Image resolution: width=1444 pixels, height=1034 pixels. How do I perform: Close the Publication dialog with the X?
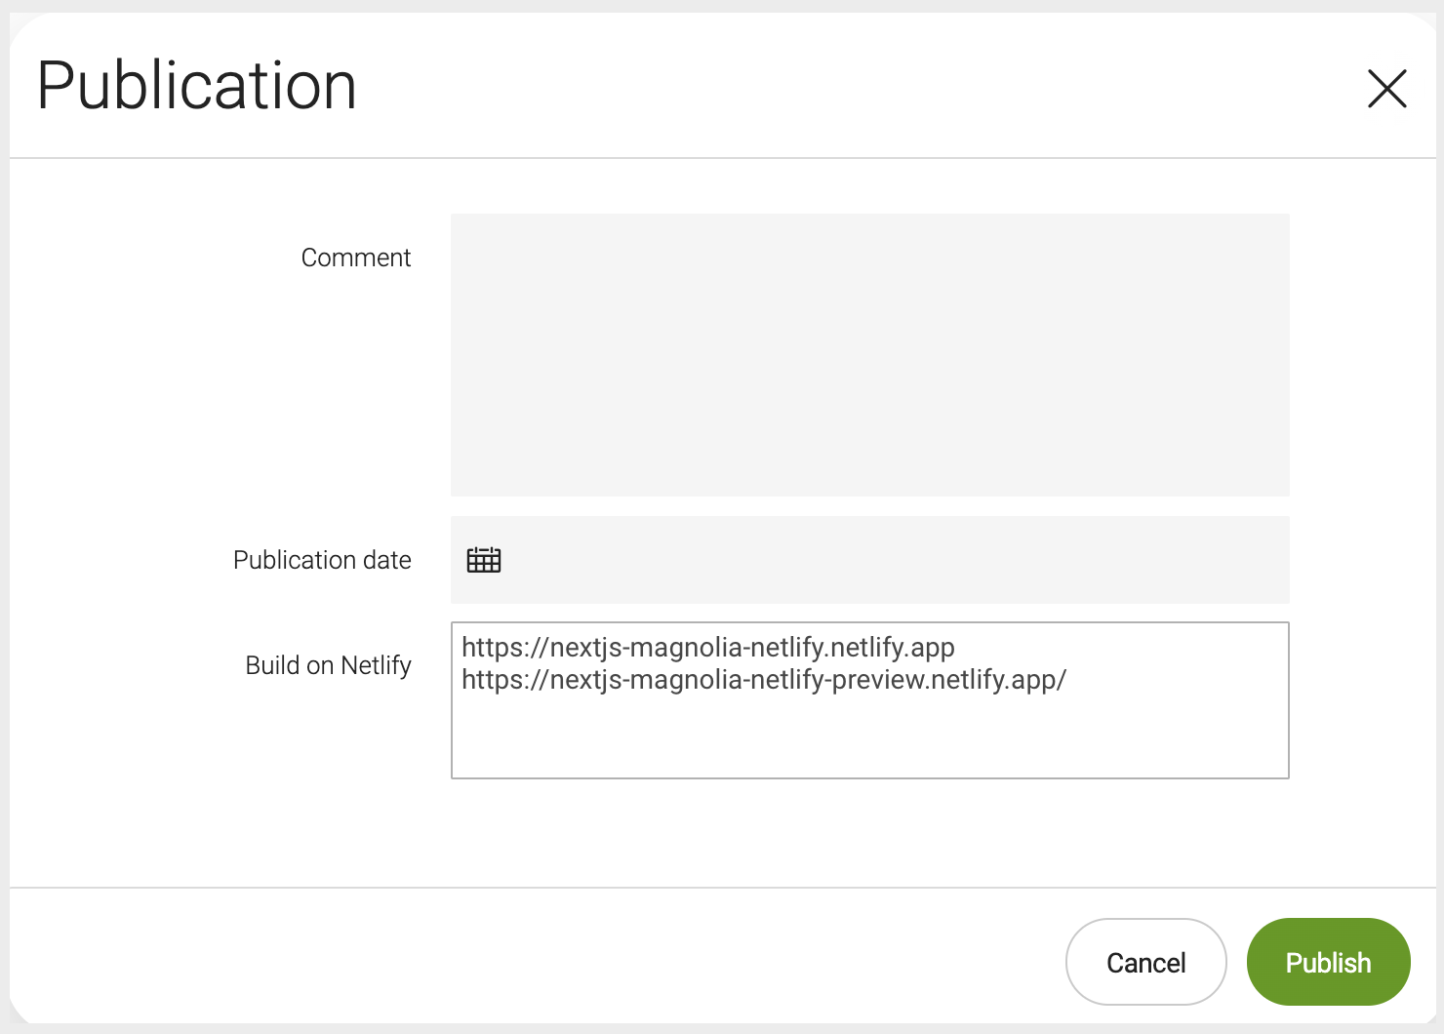pyautogui.click(x=1386, y=89)
